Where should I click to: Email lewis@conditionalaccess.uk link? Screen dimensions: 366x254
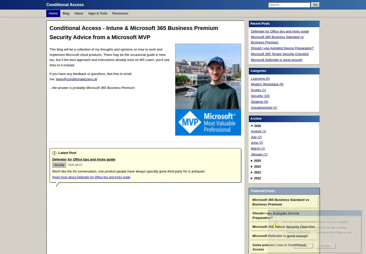(77, 79)
